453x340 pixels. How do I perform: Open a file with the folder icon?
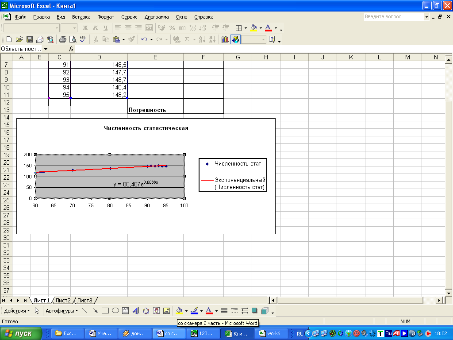click(19, 39)
